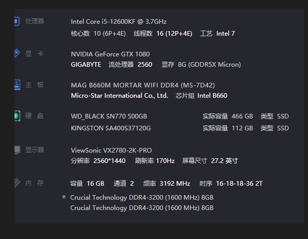Select the 主板 category label

tap(34, 85)
